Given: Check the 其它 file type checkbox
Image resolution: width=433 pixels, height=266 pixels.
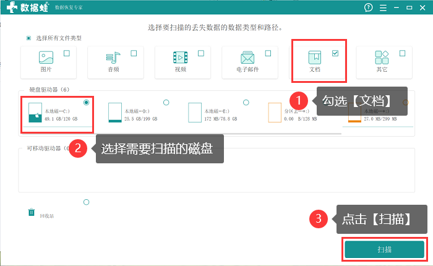Looking at the screenshot, I should pyautogui.click(x=402, y=53).
